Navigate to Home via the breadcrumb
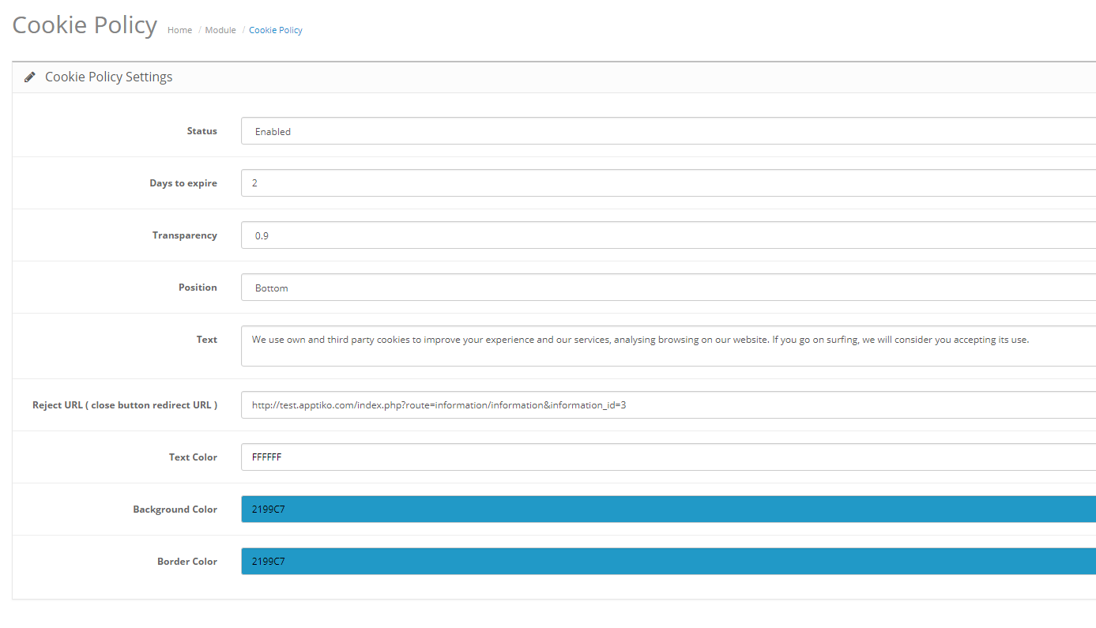This screenshot has height=628, width=1096. 179,29
